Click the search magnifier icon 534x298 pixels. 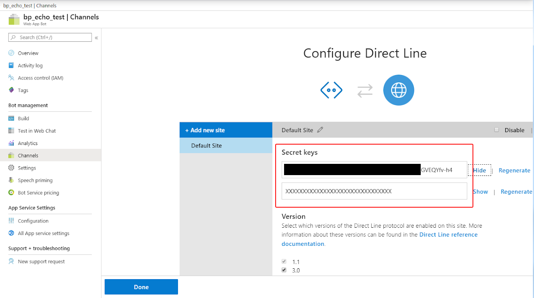[13, 37]
